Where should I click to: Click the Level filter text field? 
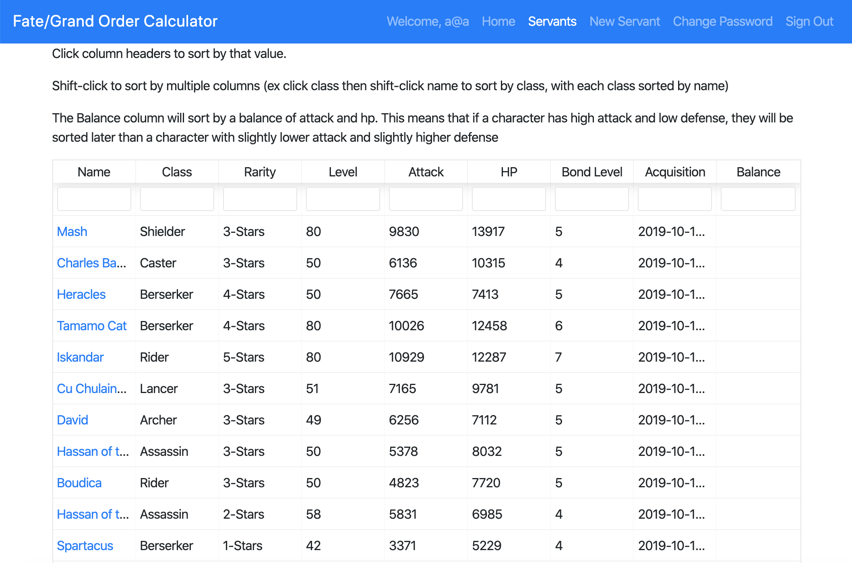[343, 199]
